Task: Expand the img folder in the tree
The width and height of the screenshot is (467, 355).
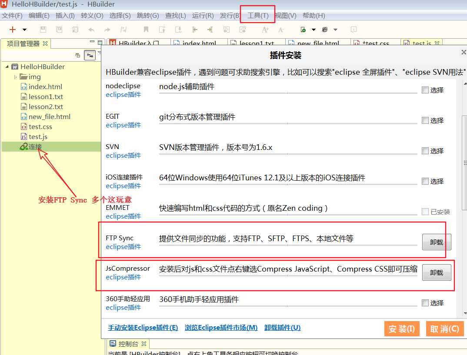Action: [x=15, y=77]
